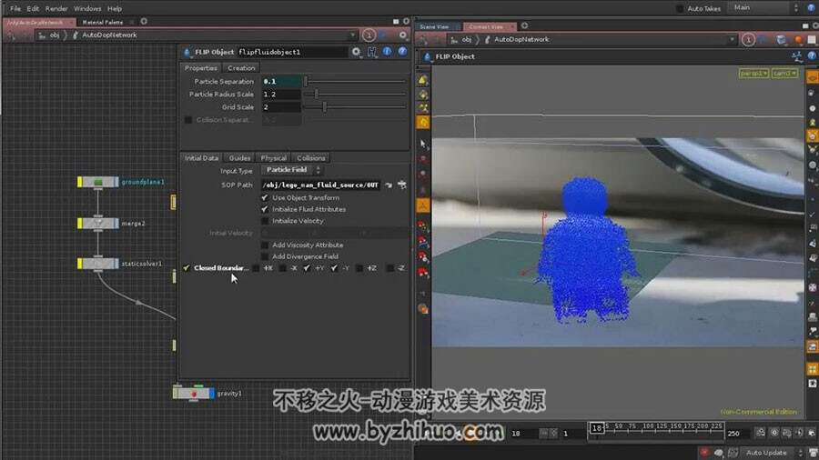Select the Properties tab

click(x=200, y=68)
